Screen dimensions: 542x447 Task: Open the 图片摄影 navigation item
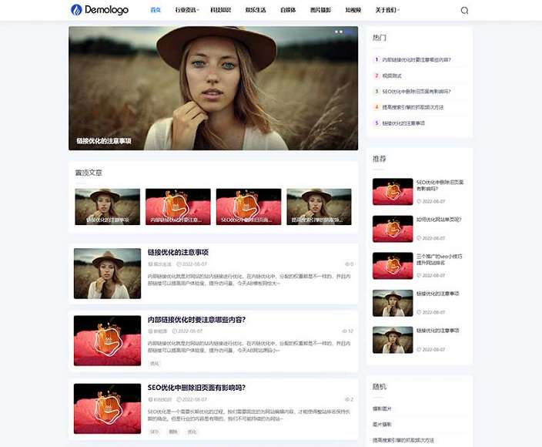[320, 11]
